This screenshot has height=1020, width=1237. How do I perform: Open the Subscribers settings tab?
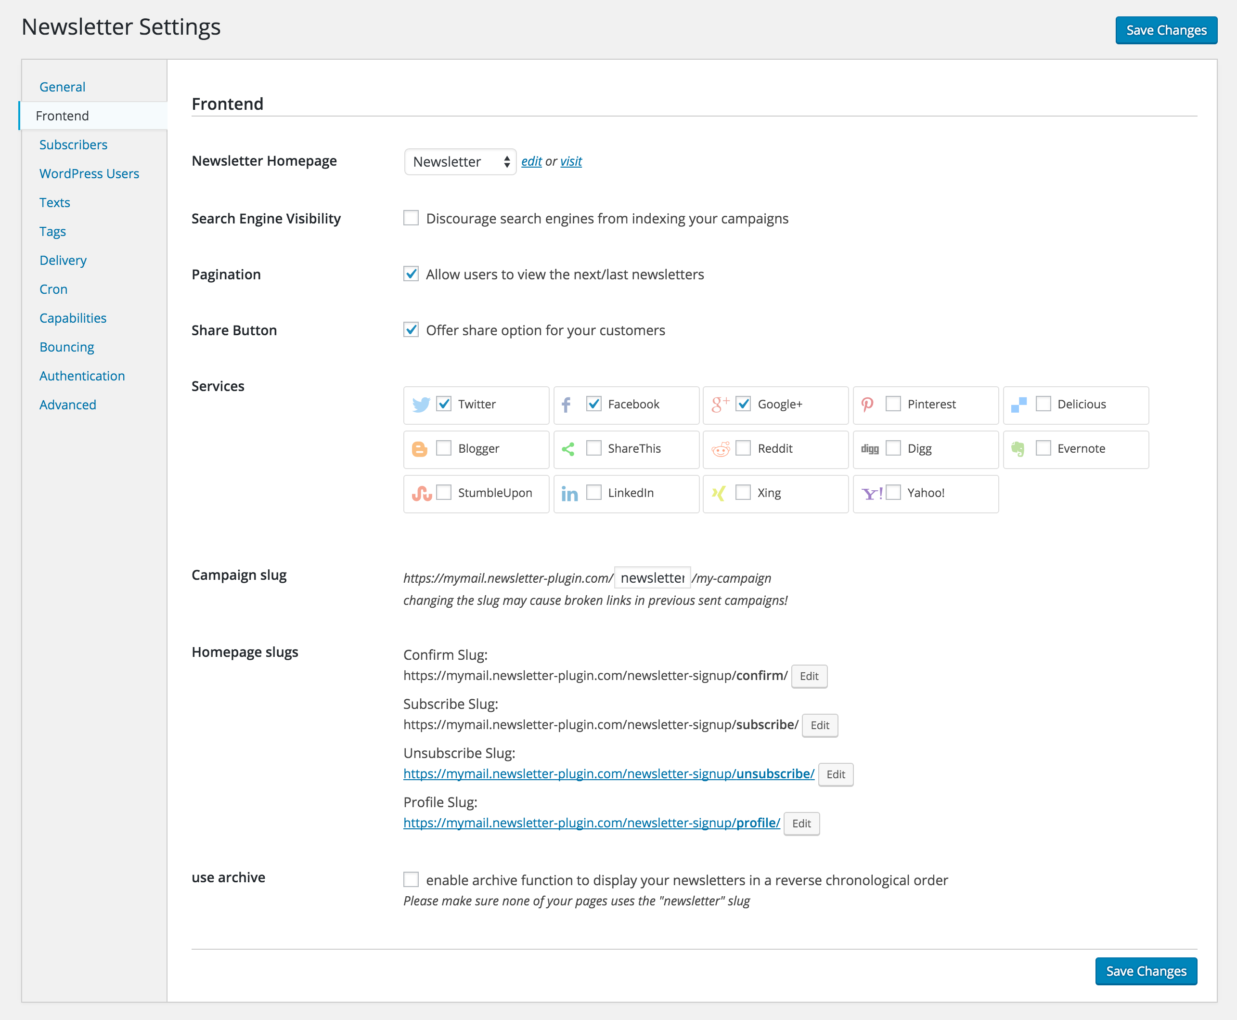coord(73,144)
